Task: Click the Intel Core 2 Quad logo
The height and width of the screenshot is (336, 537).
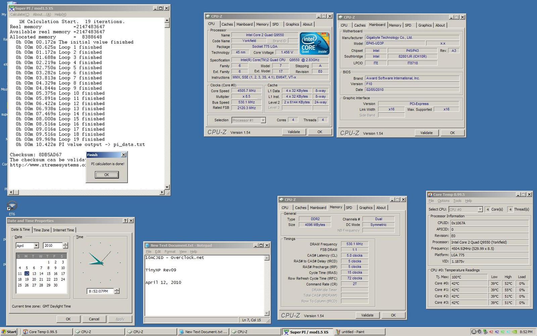Action: [314, 44]
